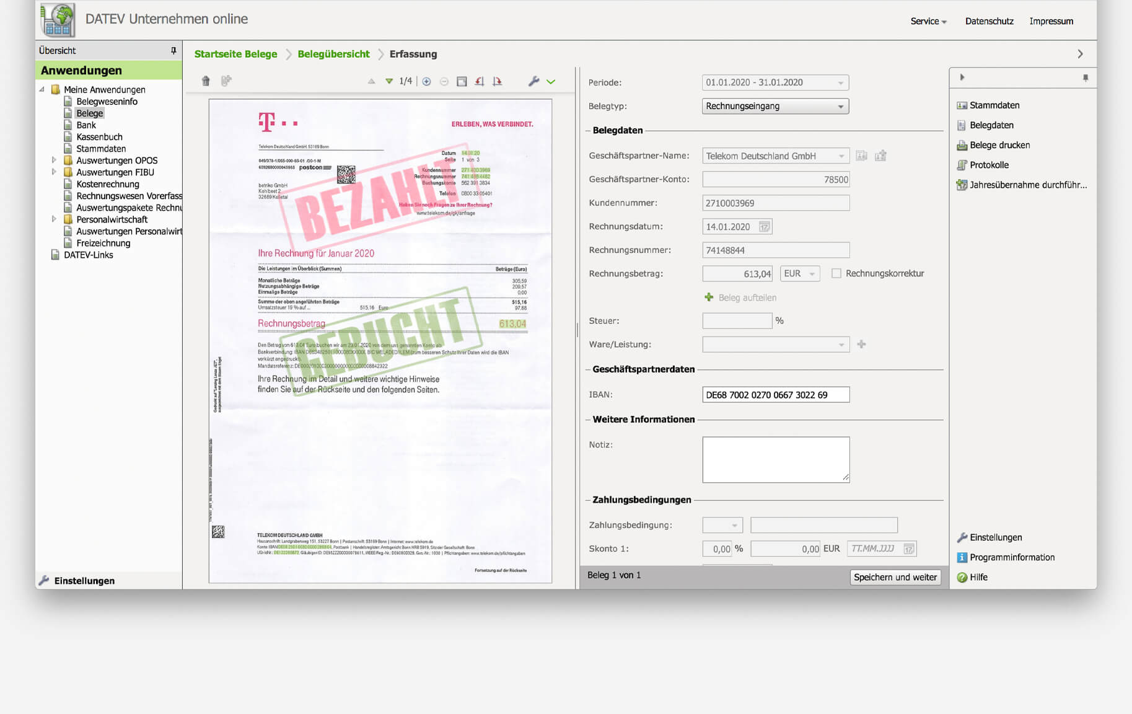
Task: Open the Belege drucken link
Action: [x=999, y=145]
